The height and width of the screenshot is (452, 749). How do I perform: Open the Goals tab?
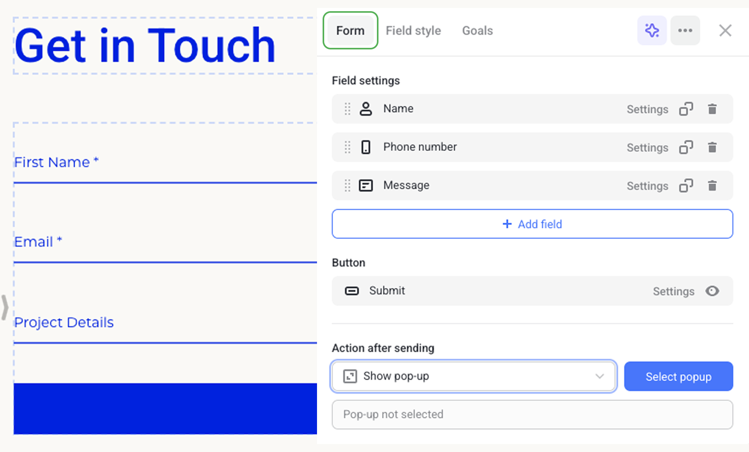tap(477, 31)
